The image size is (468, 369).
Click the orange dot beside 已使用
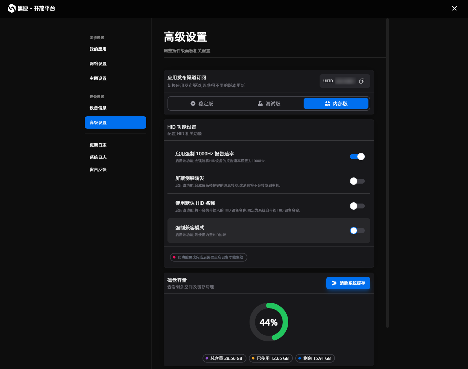[x=253, y=358]
